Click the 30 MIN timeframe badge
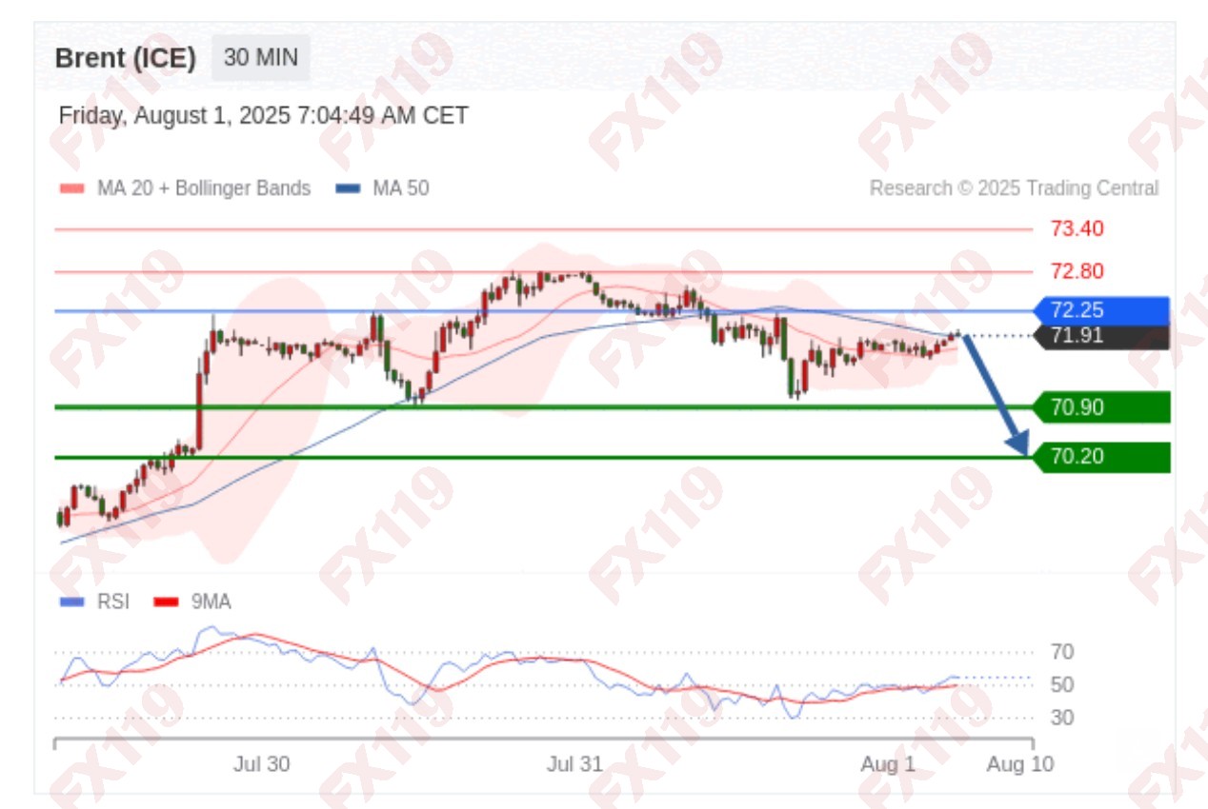Screen dimensions: 1208x809 pyautogui.click(x=260, y=58)
